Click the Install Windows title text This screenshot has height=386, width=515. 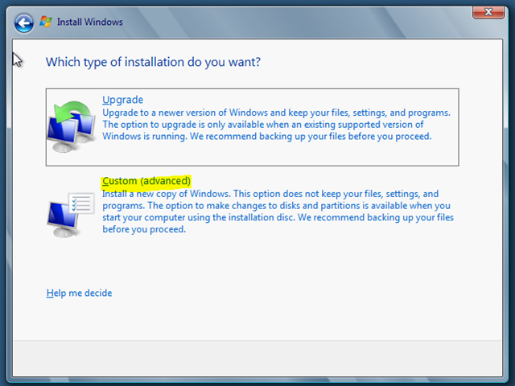pos(90,22)
